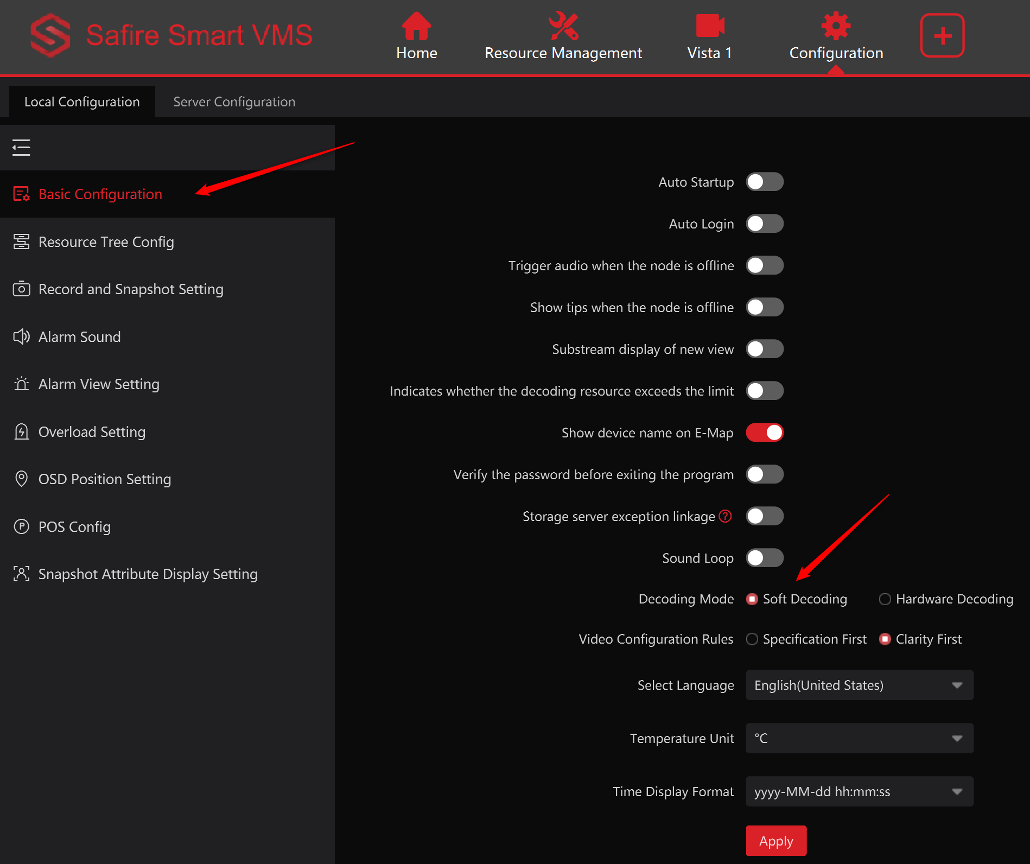Click the Safire Smart VMS title text
Screen dimensions: 1030x864
tap(199, 35)
